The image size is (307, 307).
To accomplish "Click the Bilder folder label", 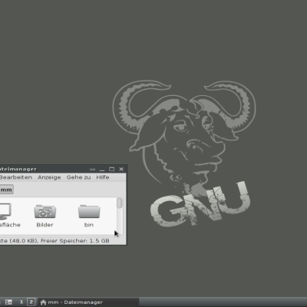I will click(x=45, y=225).
